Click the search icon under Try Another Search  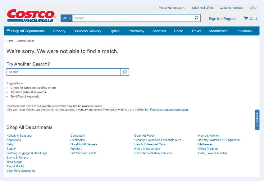(125, 72)
